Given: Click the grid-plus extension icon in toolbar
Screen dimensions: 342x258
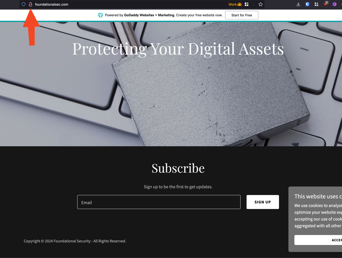Looking at the screenshot, I should click(316, 4).
